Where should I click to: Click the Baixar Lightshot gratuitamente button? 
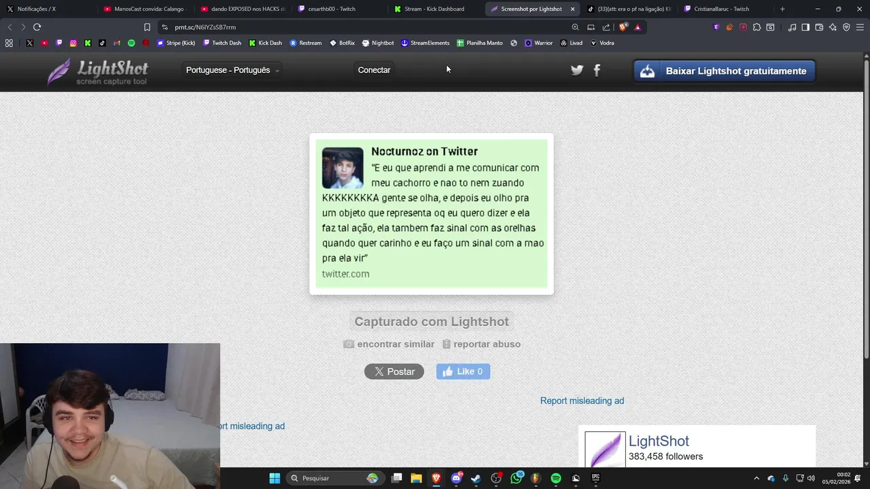[x=725, y=71]
